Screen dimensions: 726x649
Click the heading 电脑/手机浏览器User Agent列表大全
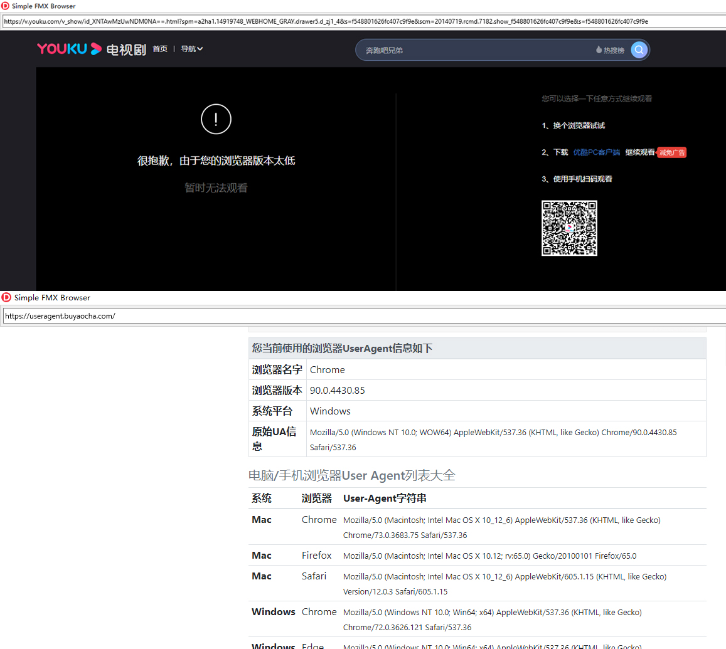point(352,475)
